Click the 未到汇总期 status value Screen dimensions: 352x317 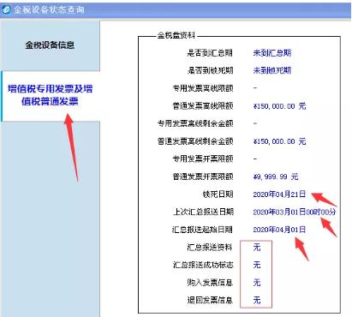click(x=272, y=53)
